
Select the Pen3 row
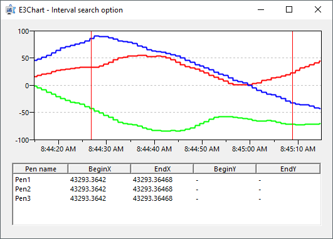pyautogui.click(x=167, y=198)
